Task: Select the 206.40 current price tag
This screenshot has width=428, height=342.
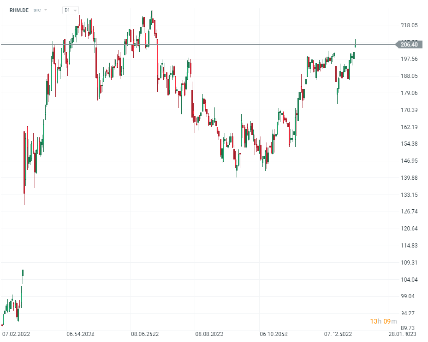Action: pyautogui.click(x=409, y=45)
